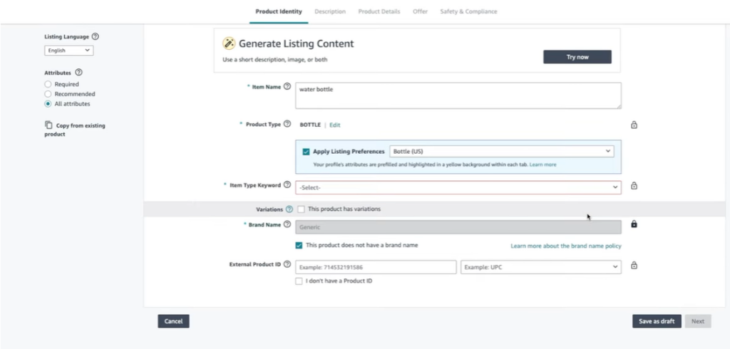Viewport: 730px width, 349px height.
Task: Click the Item Name text field
Action: click(x=458, y=96)
